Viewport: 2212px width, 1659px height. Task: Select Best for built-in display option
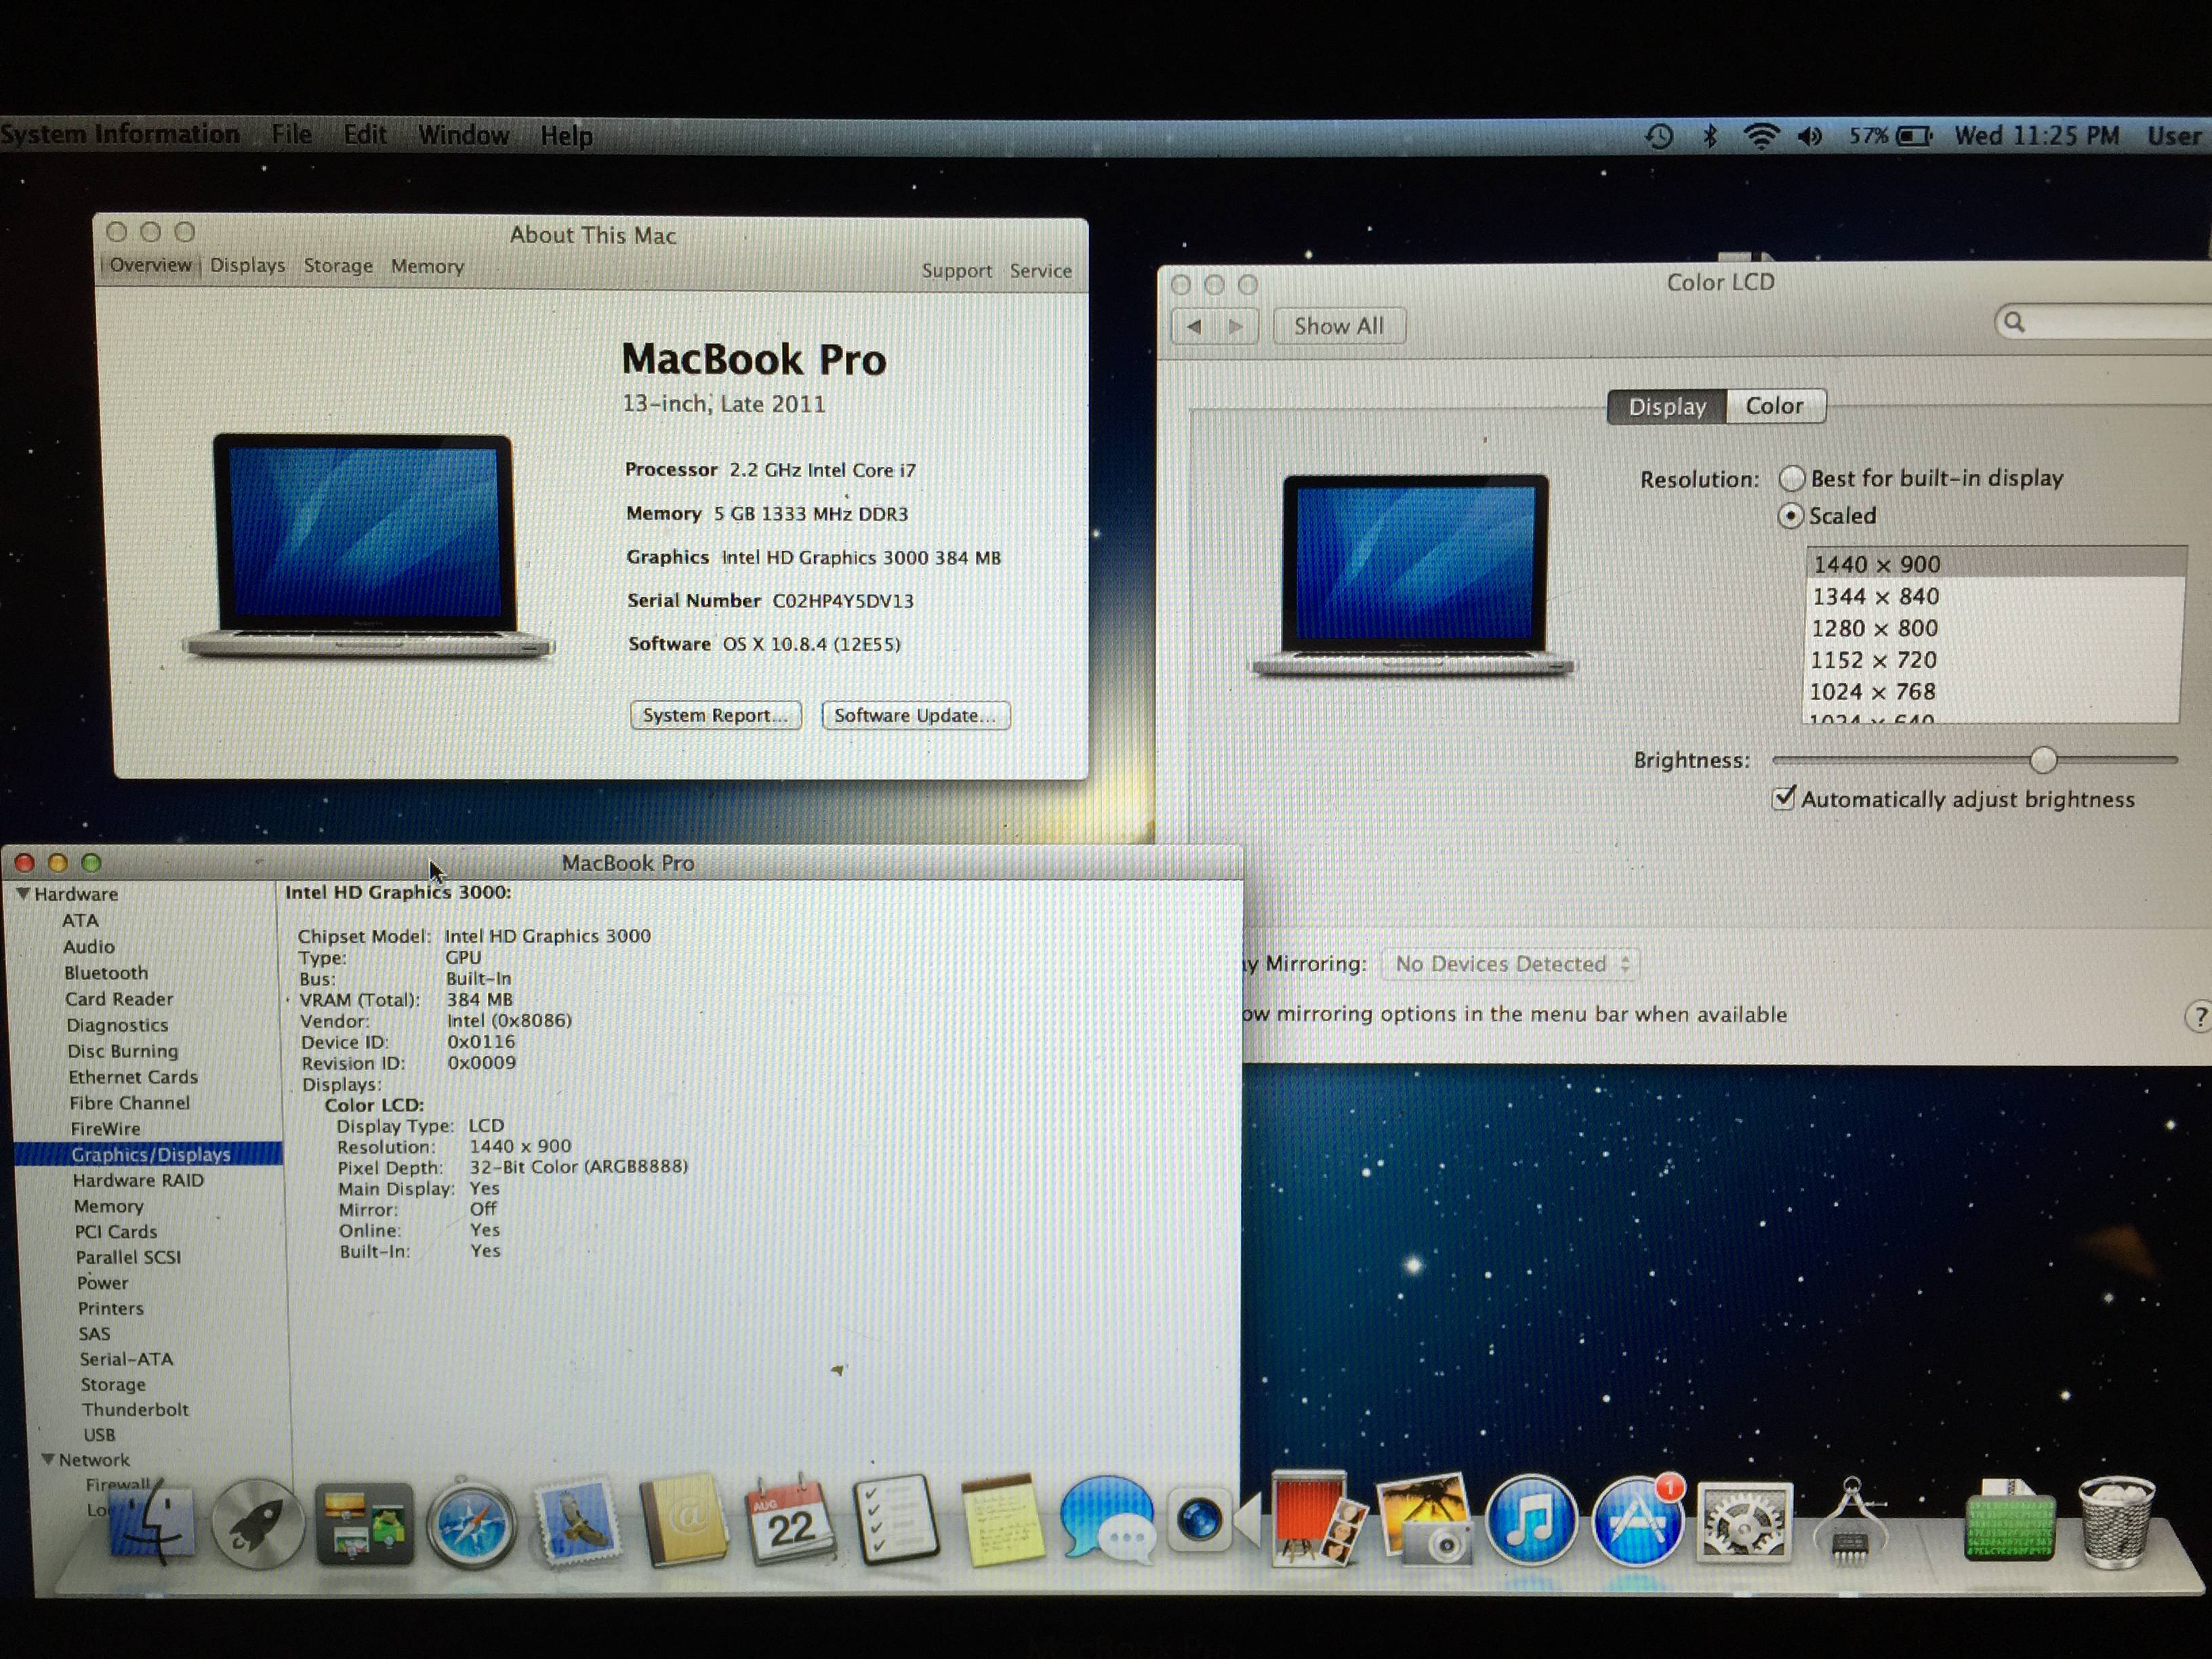[x=1791, y=479]
